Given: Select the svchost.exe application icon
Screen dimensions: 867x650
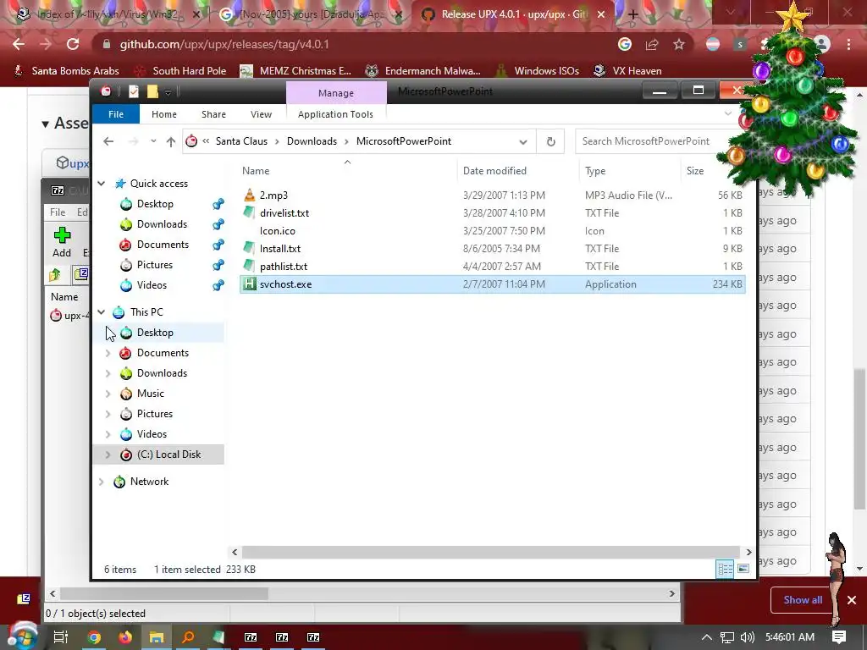Looking at the screenshot, I should [250, 284].
